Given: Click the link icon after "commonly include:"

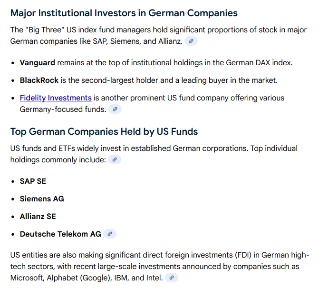Looking at the screenshot, I should (x=115, y=159).
